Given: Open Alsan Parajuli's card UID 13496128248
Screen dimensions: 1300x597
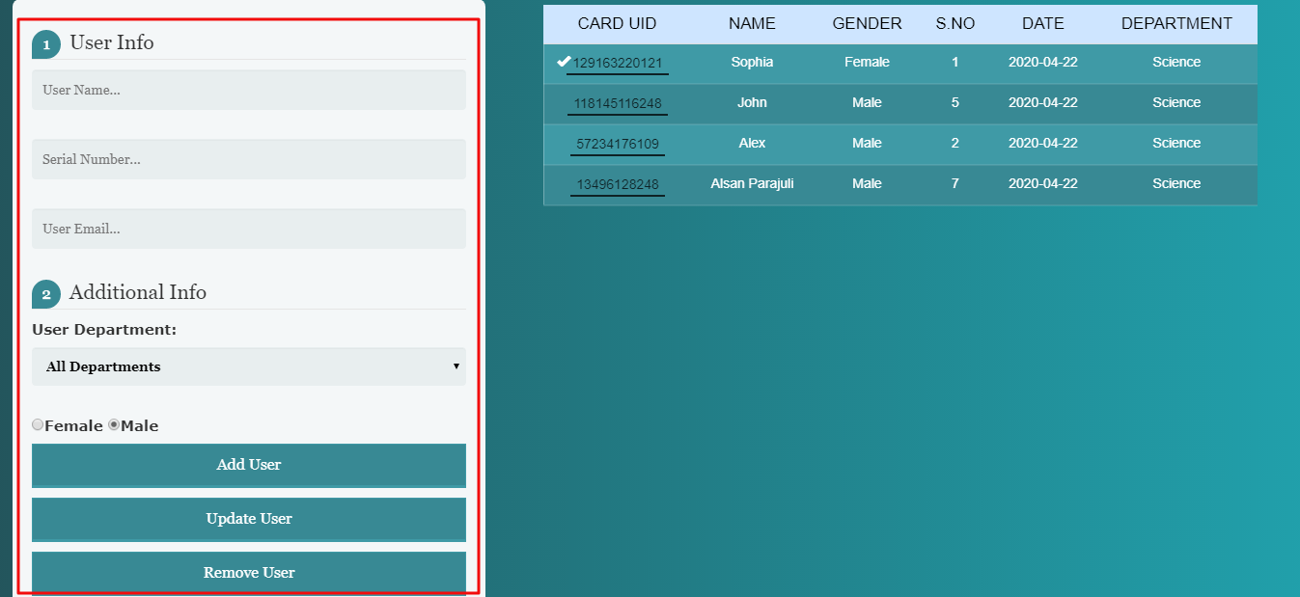Looking at the screenshot, I should pyautogui.click(x=618, y=184).
